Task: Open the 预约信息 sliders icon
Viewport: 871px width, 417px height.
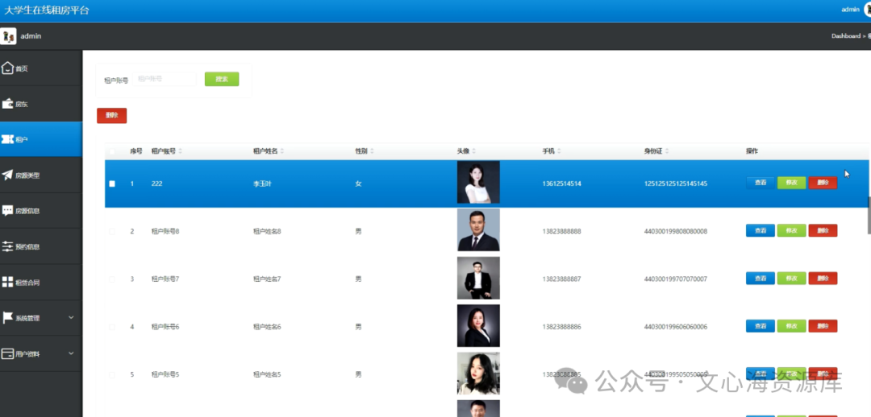Action: (8, 246)
